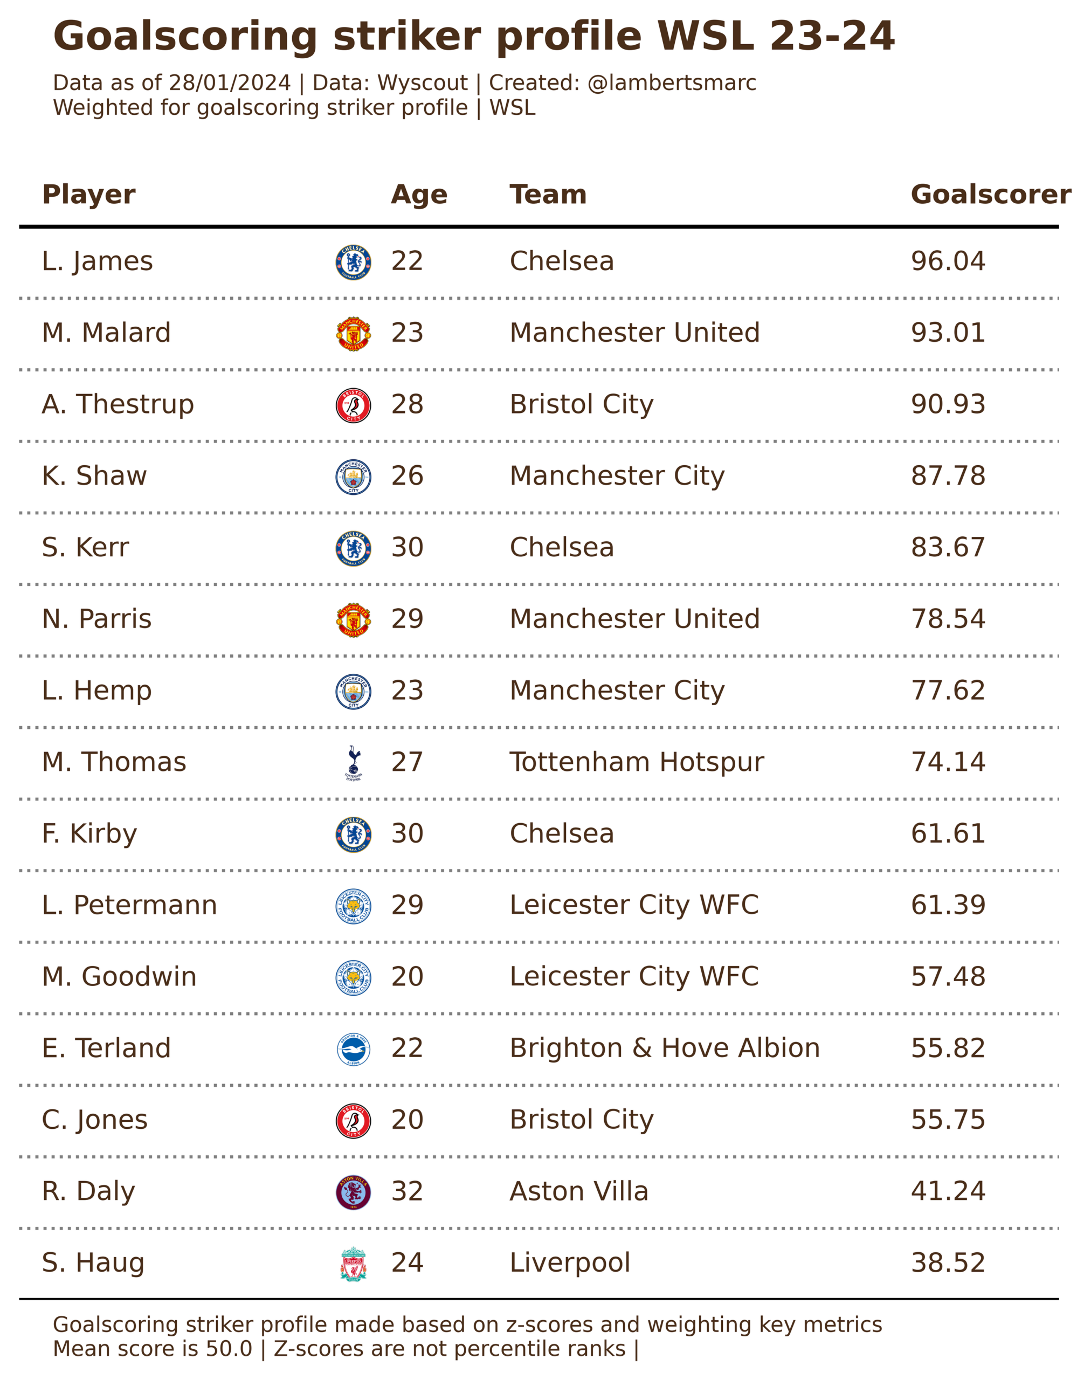The width and height of the screenshot is (1091, 1380).
Task: Click Manchester City crest beside K. Shaw
Action: coord(353,477)
